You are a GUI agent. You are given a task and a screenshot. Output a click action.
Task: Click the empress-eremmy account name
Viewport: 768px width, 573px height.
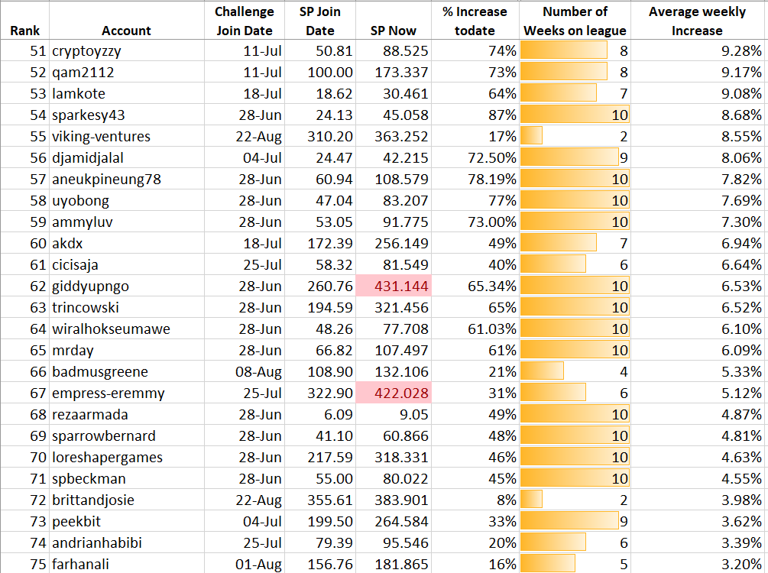(109, 393)
